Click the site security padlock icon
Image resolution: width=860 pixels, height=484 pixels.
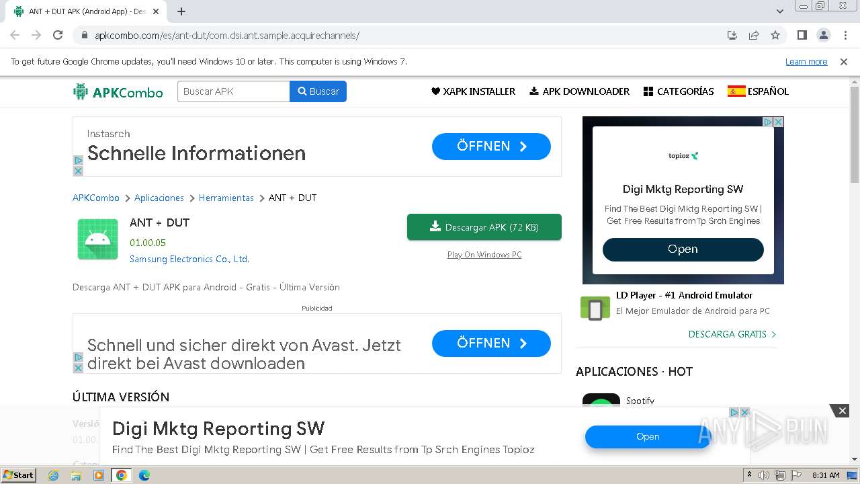(84, 36)
